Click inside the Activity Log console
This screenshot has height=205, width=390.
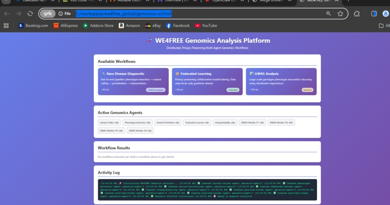(208, 190)
